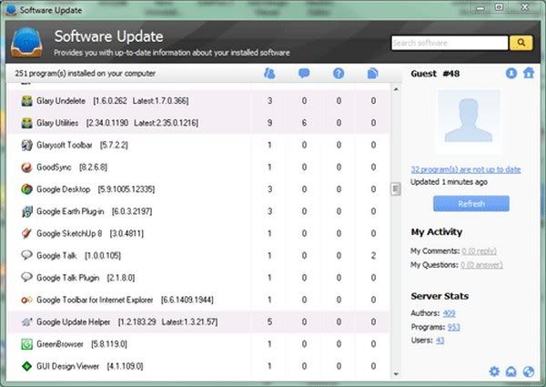The image size is (546, 387).
Task: Click the download arrow icon beside Guest
Action: (x=511, y=73)
